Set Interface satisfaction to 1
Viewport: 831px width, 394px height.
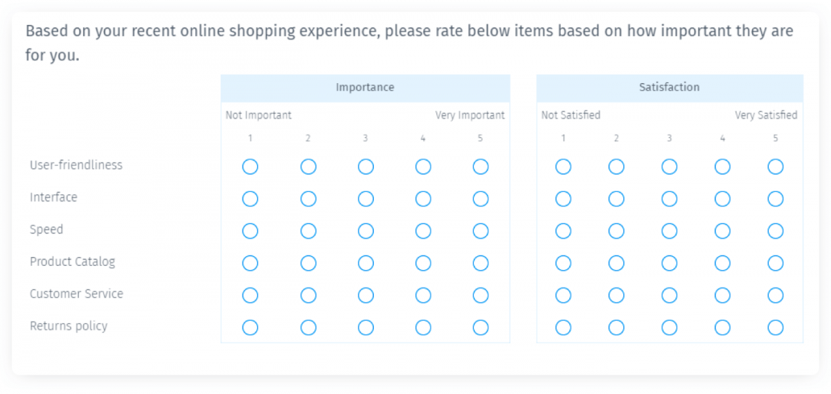point(564,199)
